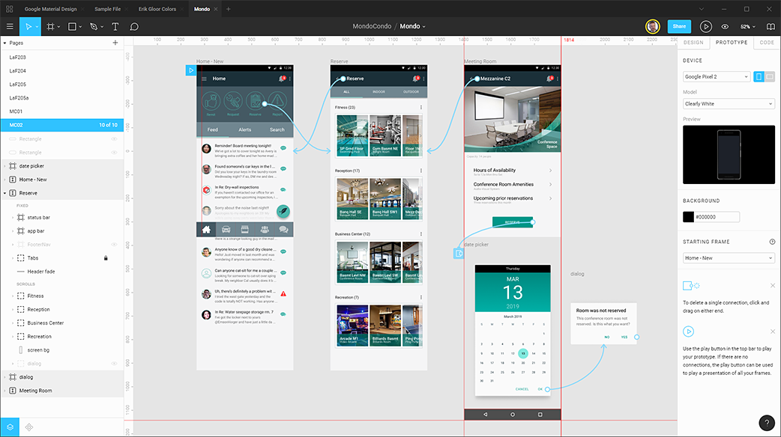
Task: Open the help menu with the question mark button
Action: (766, 423)
